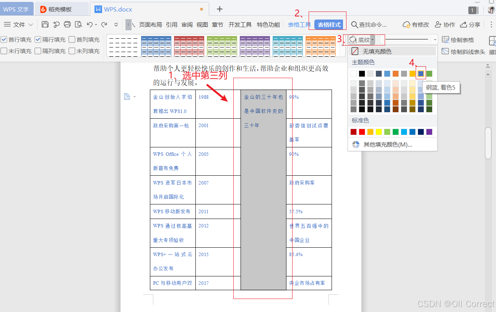Switch to the WPS 文字 home tab
The image size is (496, 312).
pos(16,9)
